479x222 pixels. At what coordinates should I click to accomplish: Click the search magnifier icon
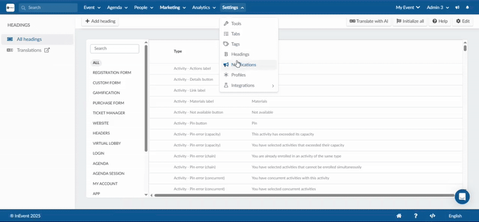coord(23,8)
